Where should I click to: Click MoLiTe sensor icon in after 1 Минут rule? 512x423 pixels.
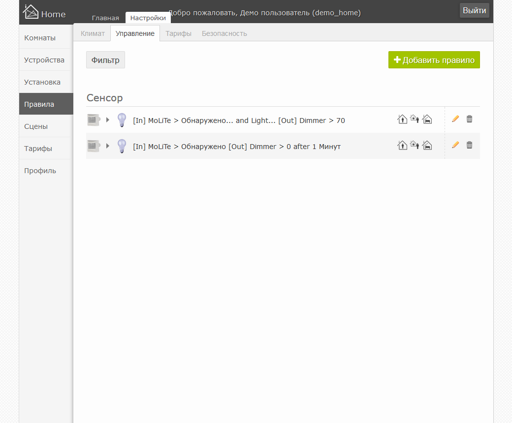click(x=94, y=146)
